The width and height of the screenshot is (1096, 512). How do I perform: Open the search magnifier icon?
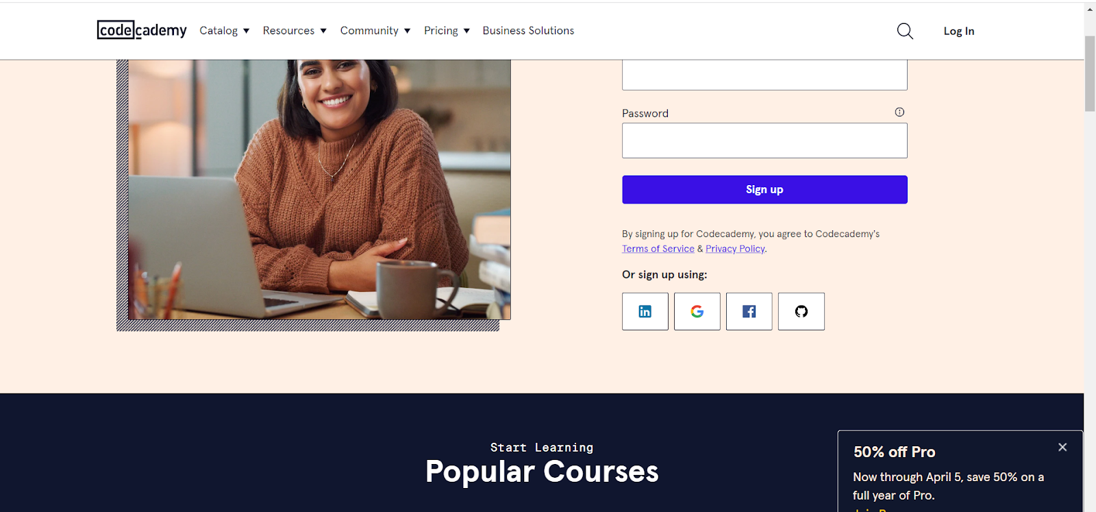point(905,31)
